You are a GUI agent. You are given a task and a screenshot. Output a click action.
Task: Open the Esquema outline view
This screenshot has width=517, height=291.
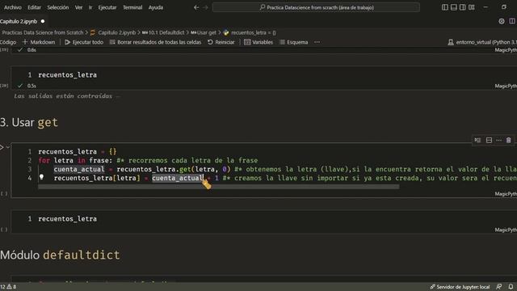click(x=294, y=42)
